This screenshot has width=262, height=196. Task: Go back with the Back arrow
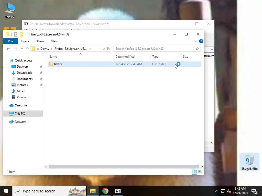pyautogui.click(x=8, y=49)
